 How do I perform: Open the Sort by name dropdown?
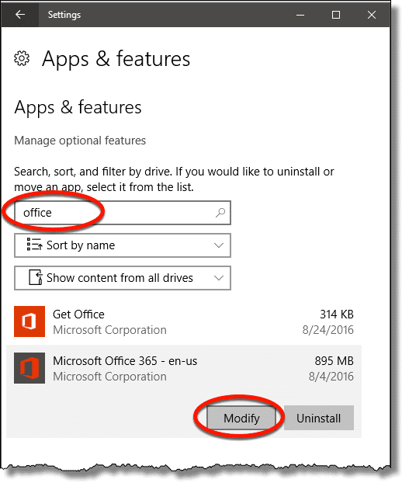(123, 245)
